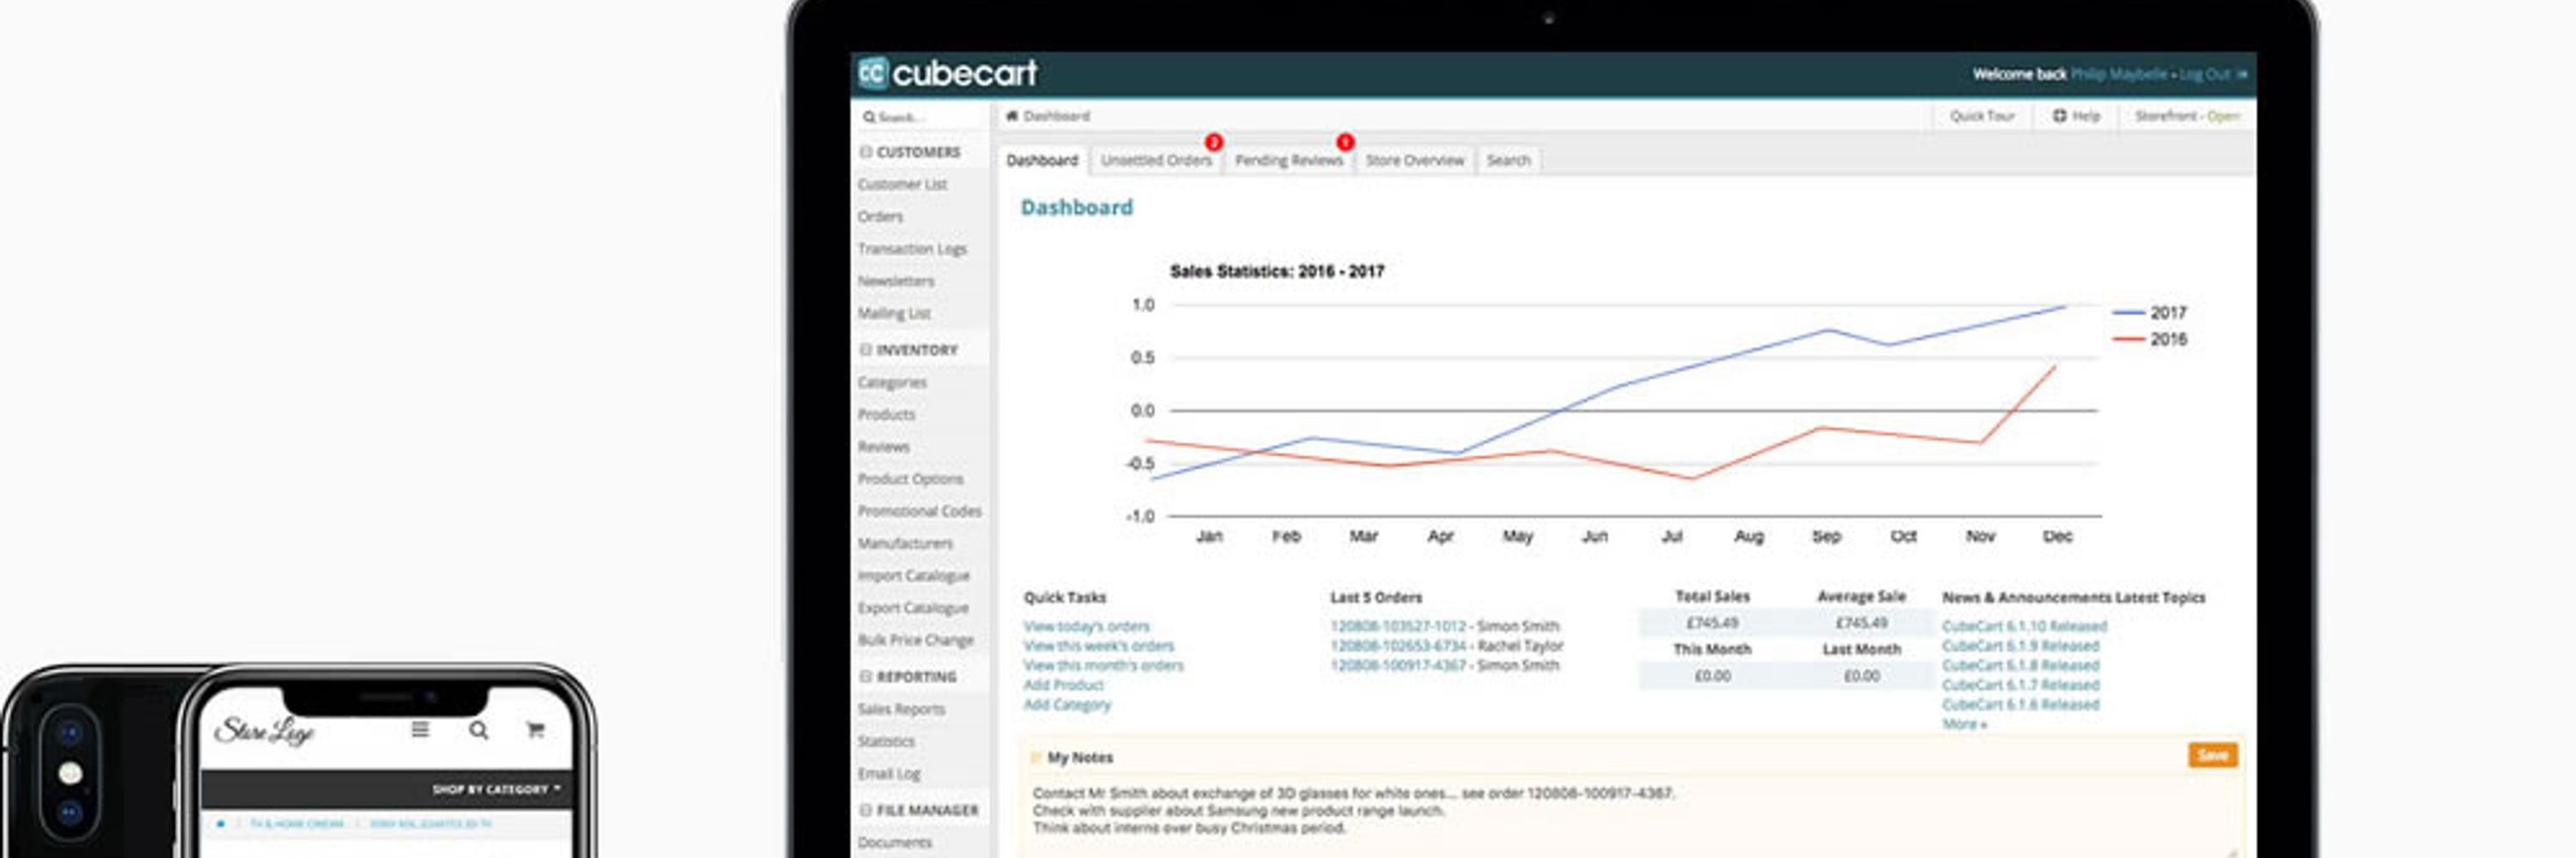Open the Pending Reviews tab
The image size is (2576, 858).
click(1288, 160)
